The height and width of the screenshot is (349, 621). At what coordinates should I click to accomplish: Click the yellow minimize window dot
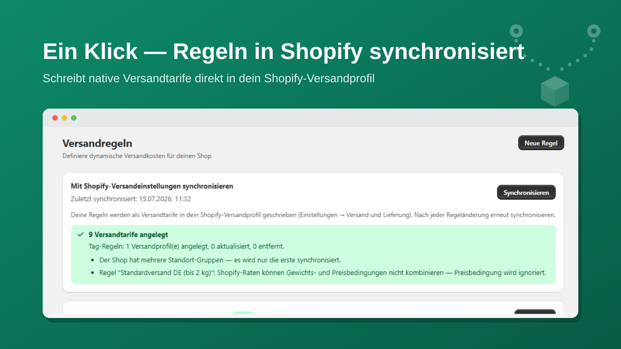(64, 118)
